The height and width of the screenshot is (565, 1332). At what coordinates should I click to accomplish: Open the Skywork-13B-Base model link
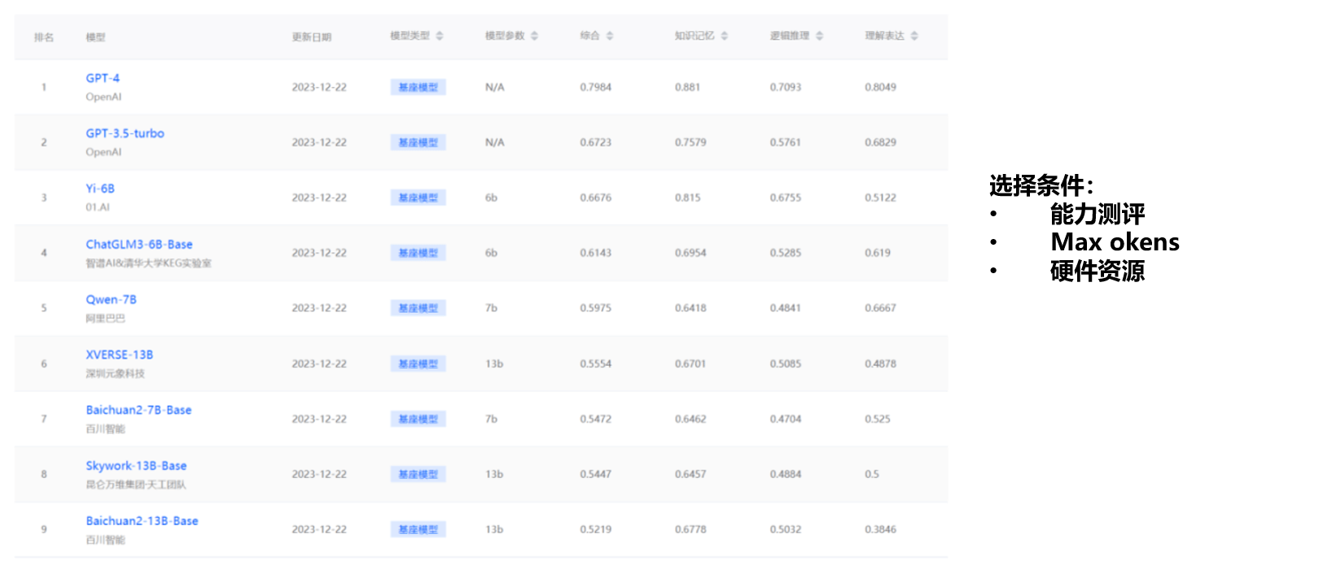137,465
